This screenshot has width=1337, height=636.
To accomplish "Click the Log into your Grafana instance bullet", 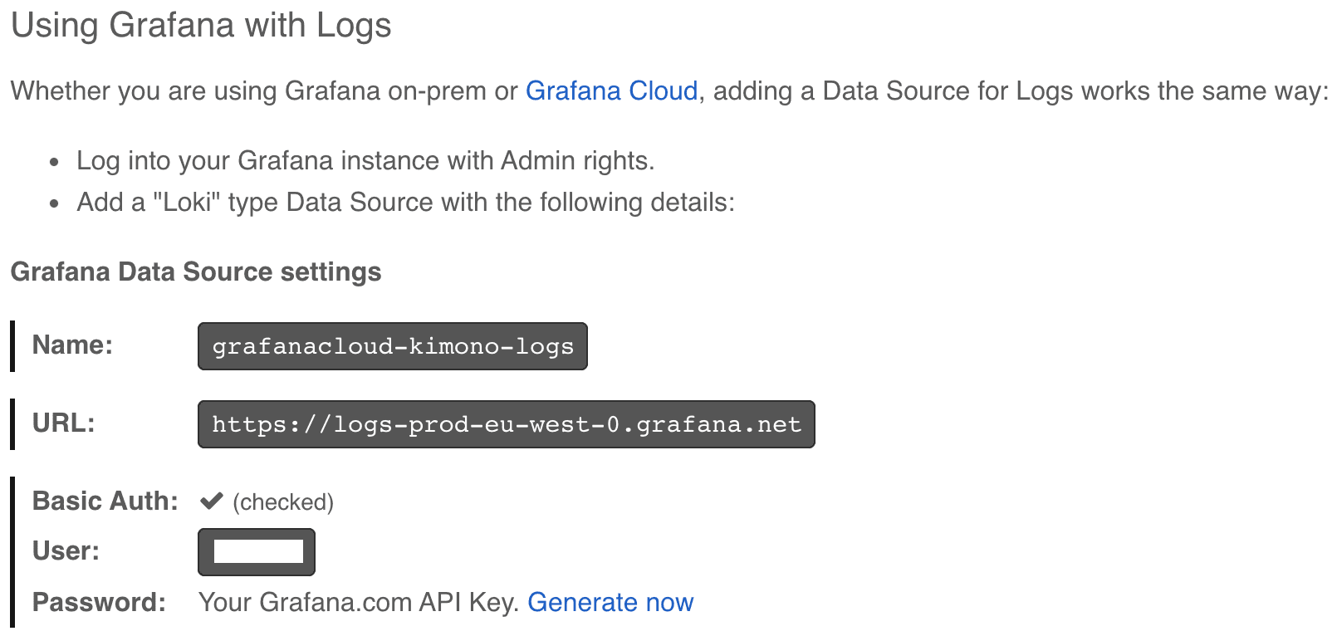I will point(365,160).
